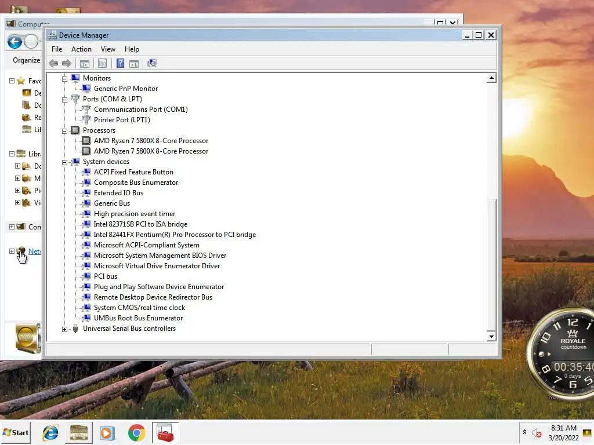Select second AMD Ryzen 7 5800X processor entry
This screenshot has height=445, width=594.
click(151, 151)
